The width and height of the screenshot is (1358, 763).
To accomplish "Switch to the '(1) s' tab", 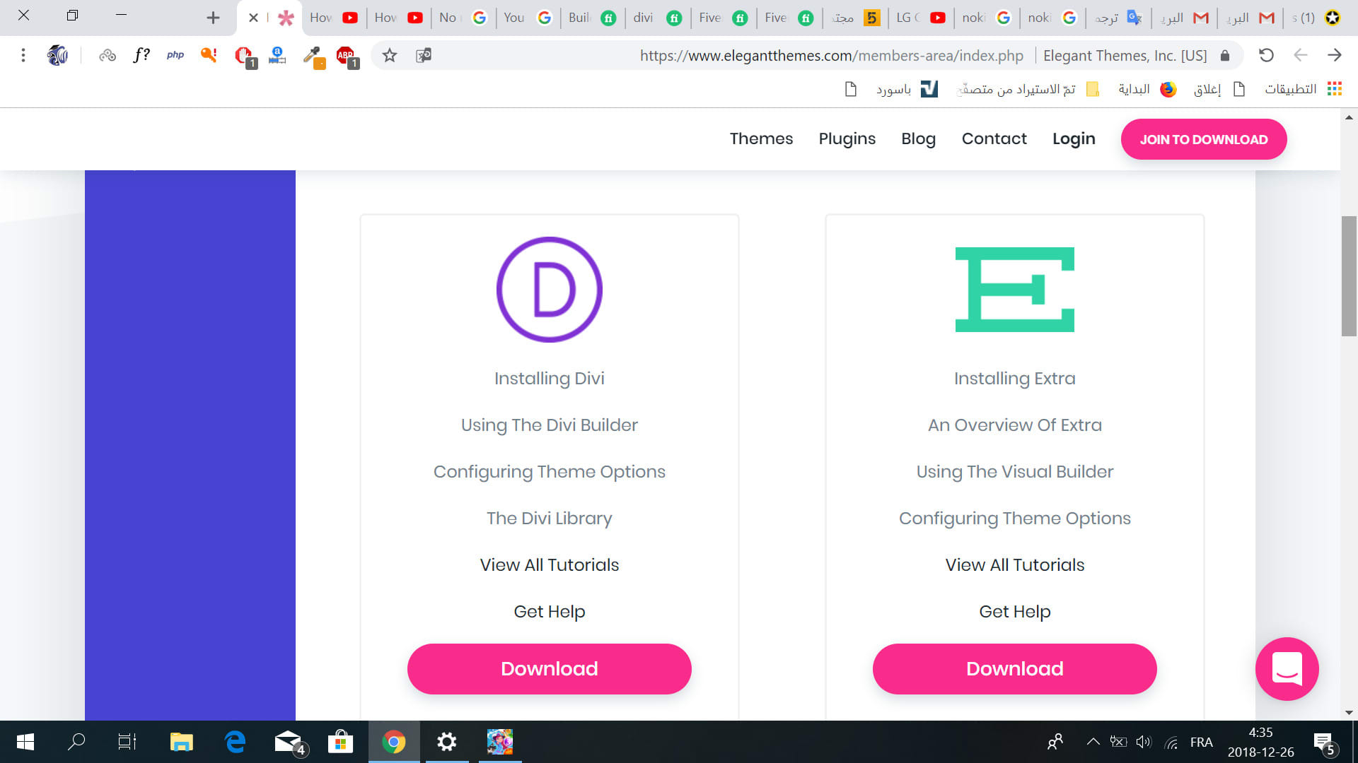I will coord(1317,18).
